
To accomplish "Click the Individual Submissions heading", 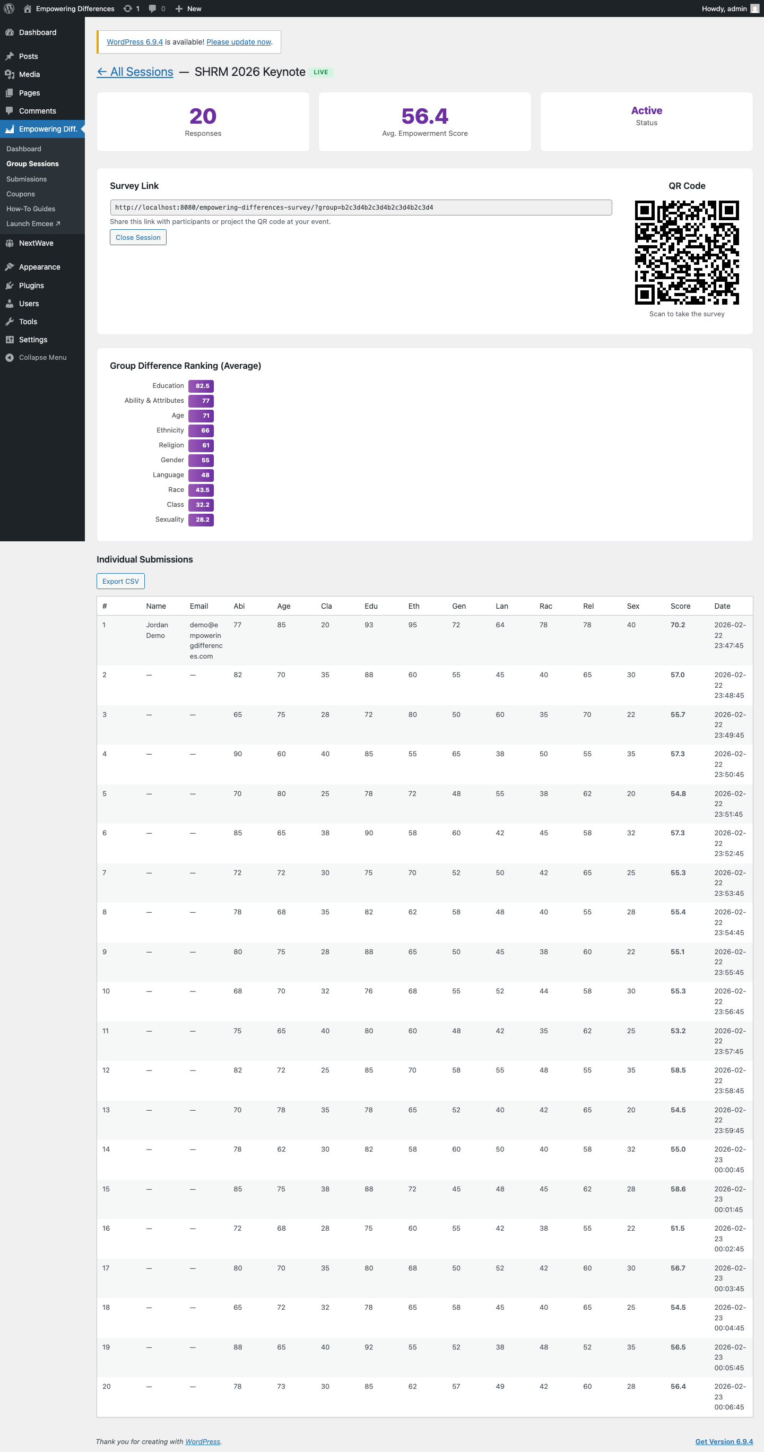I will (144, 560).
